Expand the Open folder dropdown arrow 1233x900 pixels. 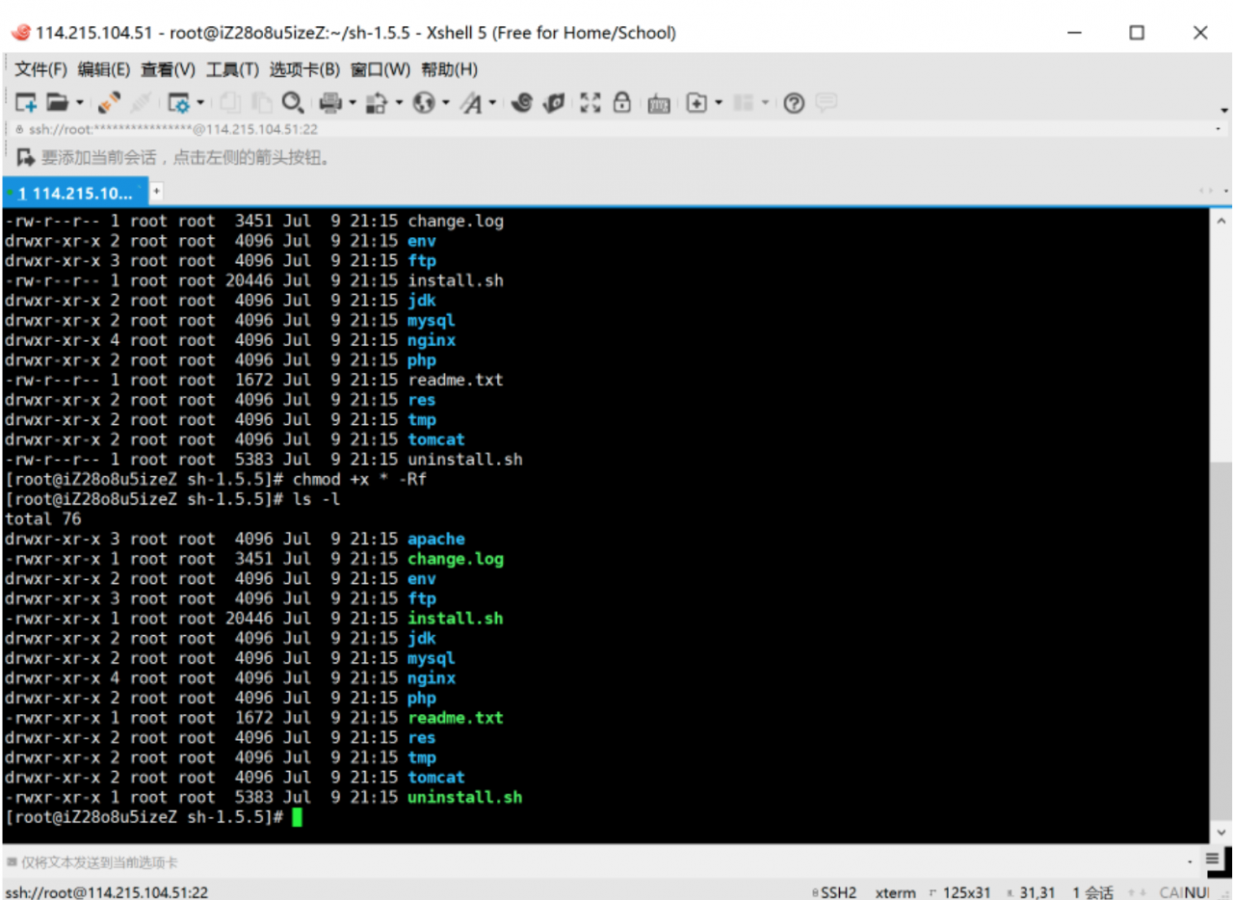point(80,102)
